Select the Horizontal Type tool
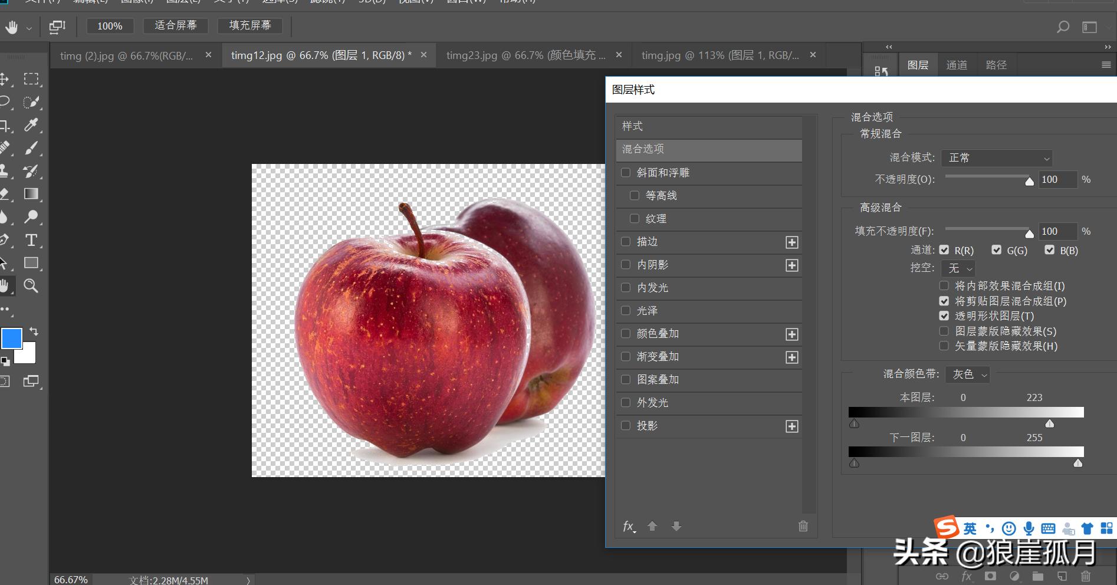The image size is (1117, 585). click(32, 239)
